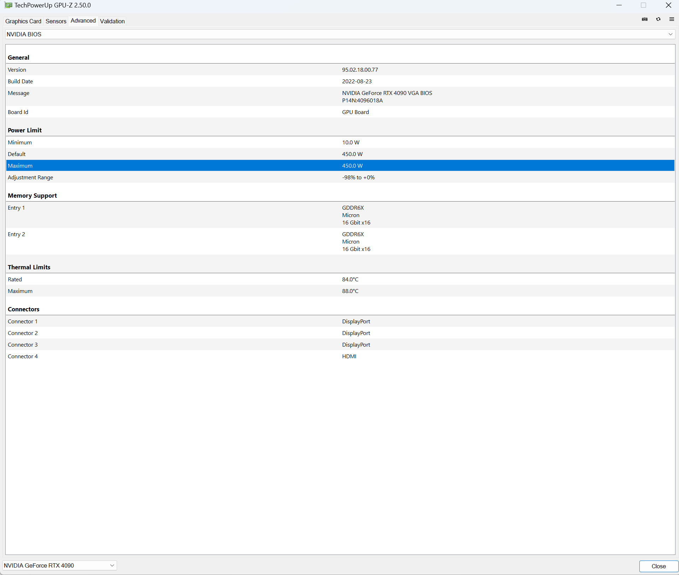Image resolution: width=679 pixels, height=575 pixels.
Task: Click the Close button
Action: point(658,566)
